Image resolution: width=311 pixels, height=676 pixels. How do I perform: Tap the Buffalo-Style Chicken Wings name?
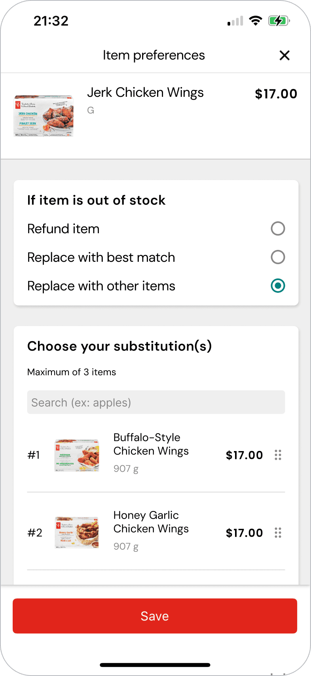(151, 444)
